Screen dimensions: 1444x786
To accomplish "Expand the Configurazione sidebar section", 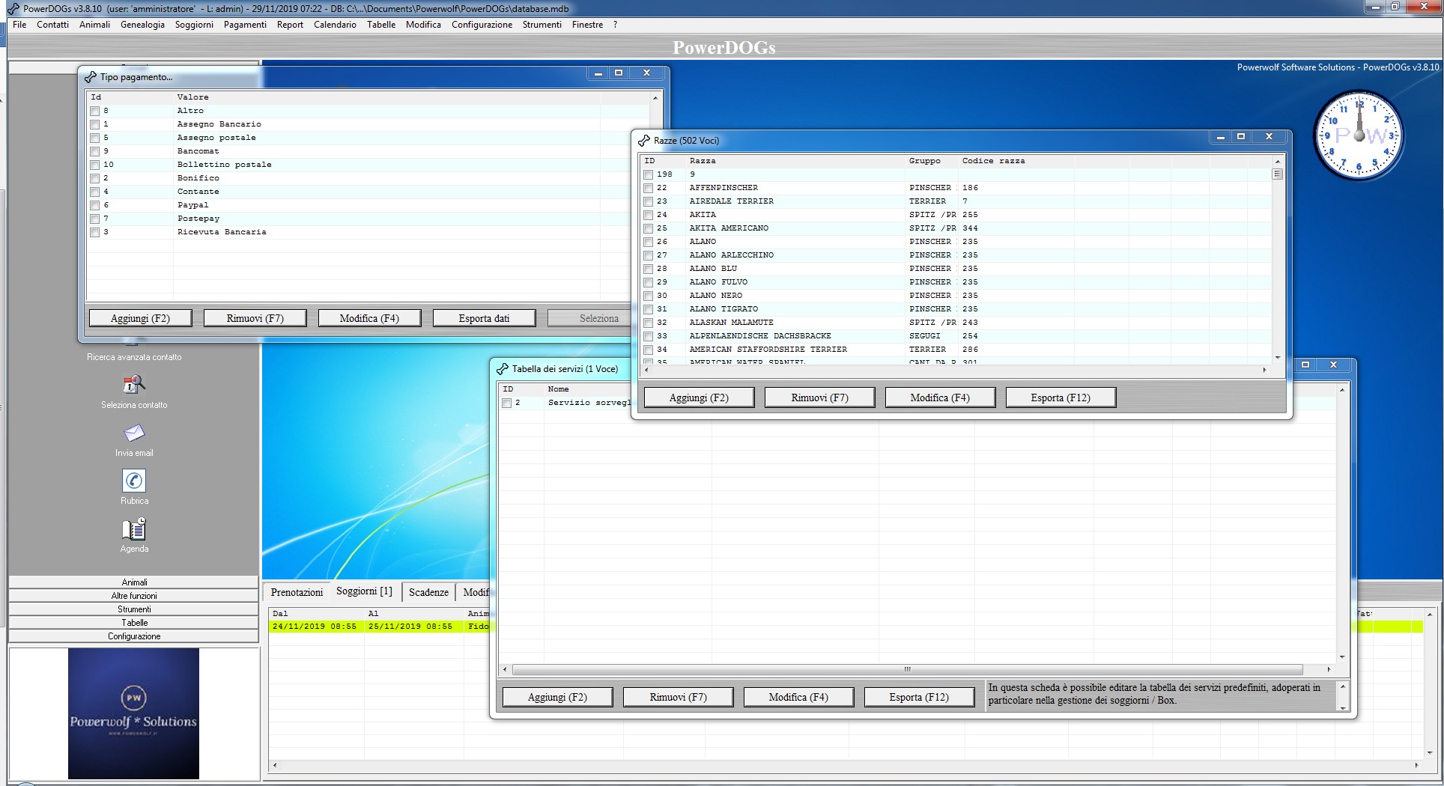I will (134, 636).
